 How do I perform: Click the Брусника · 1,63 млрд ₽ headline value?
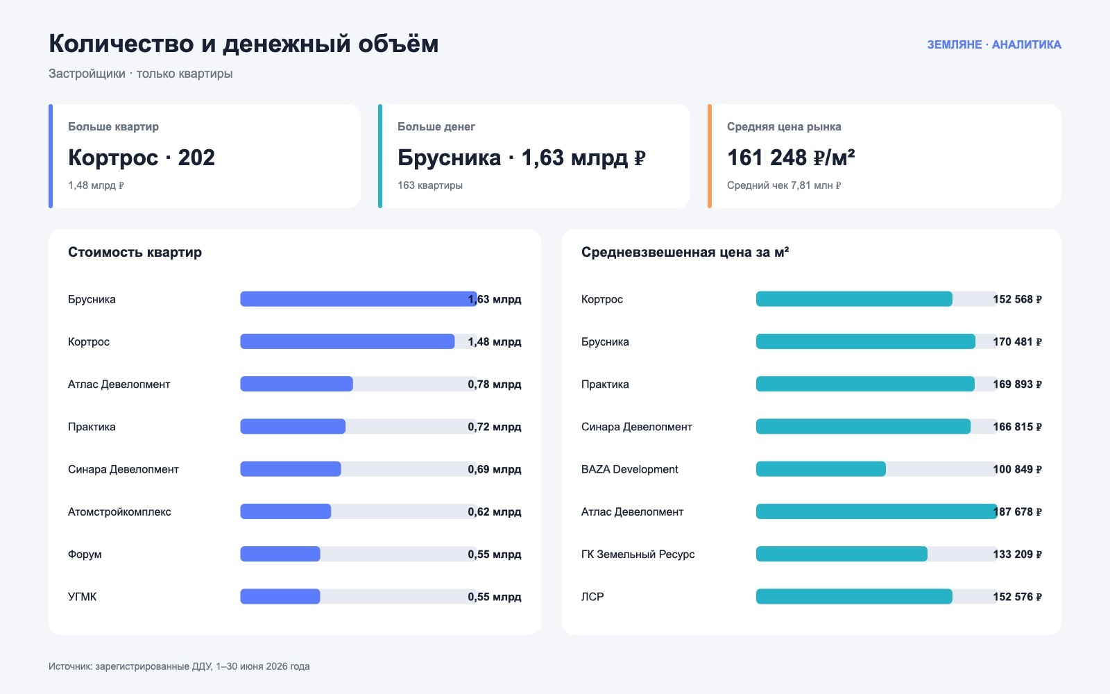[x=521, y=158]
